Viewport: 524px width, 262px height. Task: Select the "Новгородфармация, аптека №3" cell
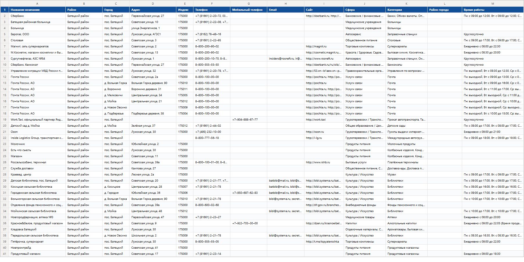click(x=37, y=217)
